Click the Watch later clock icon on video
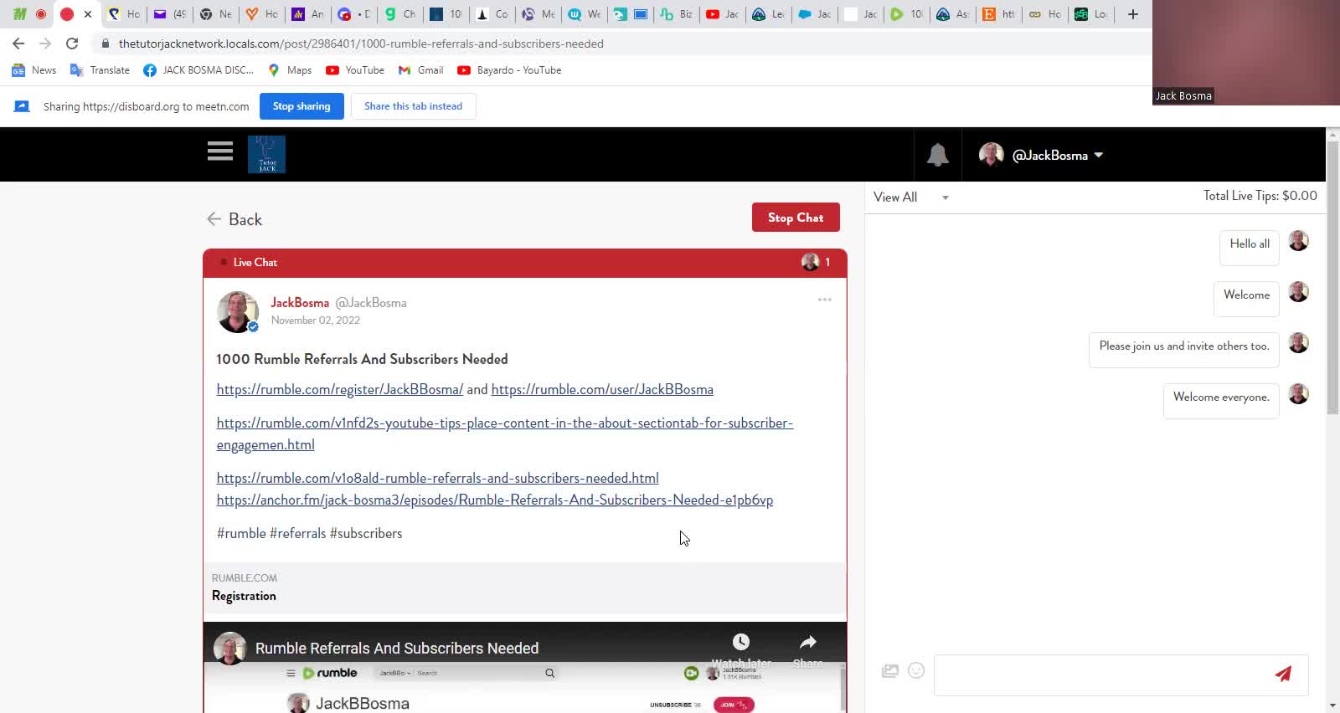The image size is (1340, 713). 741,642
